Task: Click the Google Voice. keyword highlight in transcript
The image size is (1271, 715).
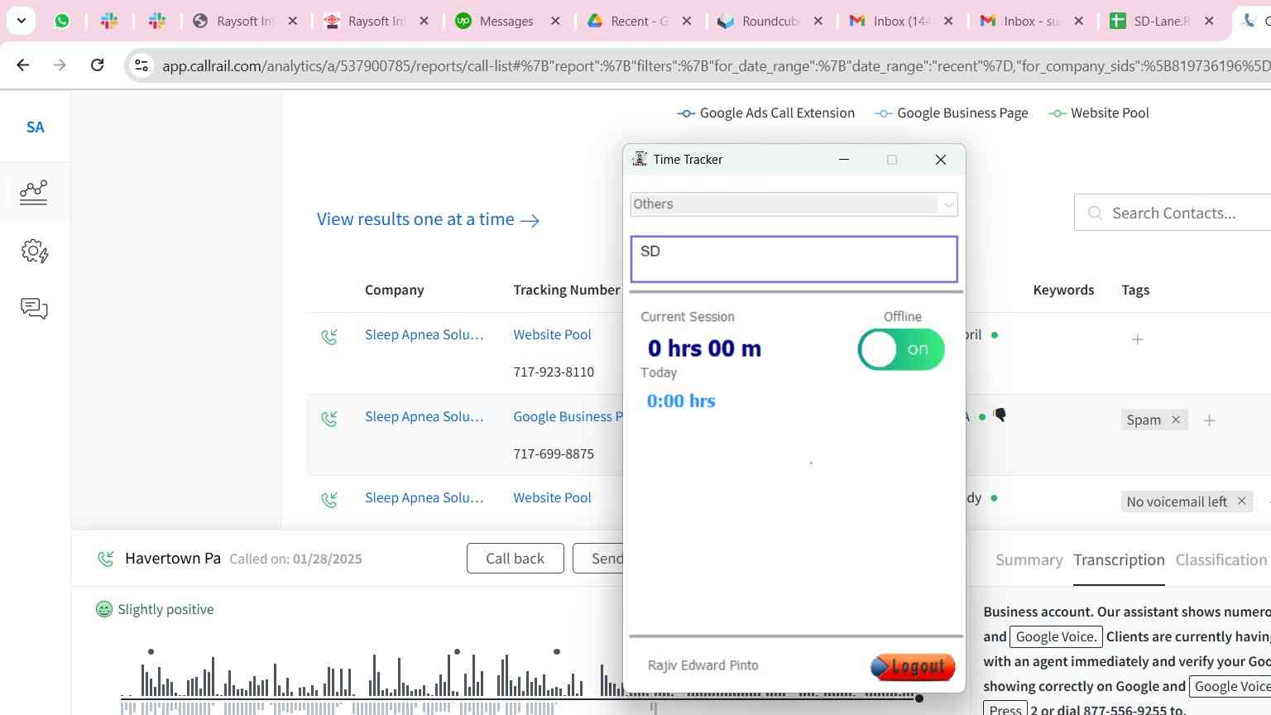Action: (x=1056, y=636)
